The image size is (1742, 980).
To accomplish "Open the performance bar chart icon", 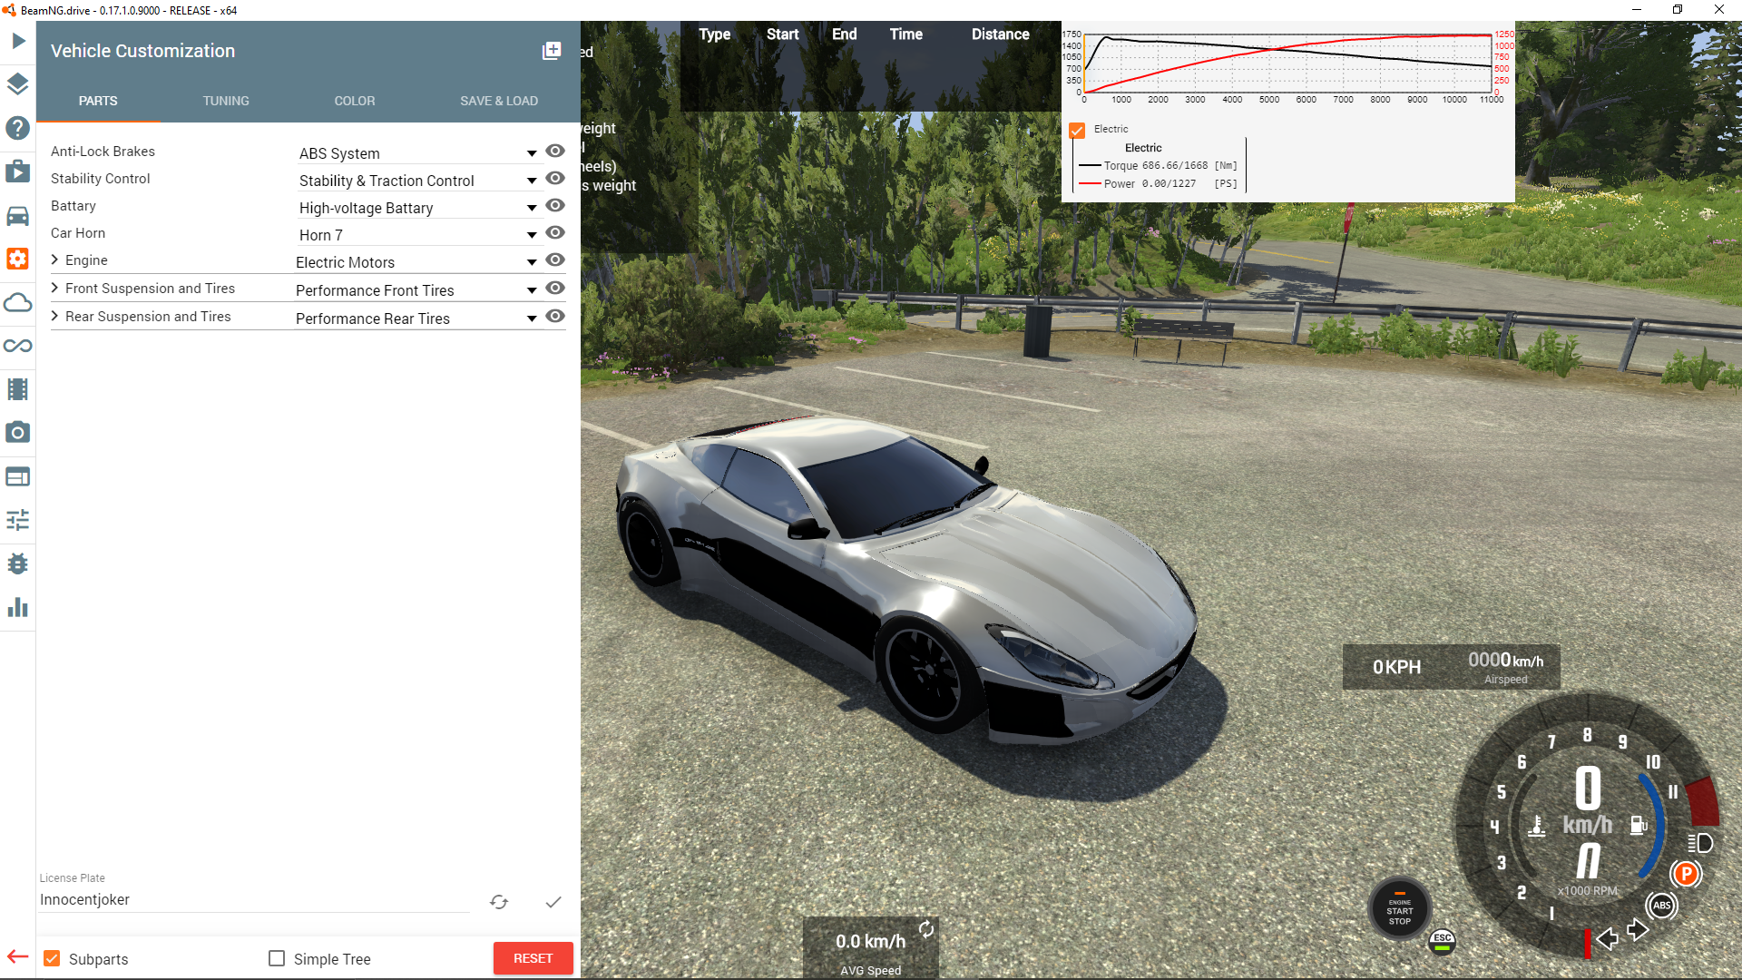I will 18,607.
